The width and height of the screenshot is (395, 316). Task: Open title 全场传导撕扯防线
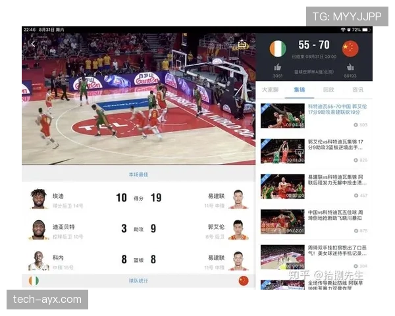click(x=336, y=285)
